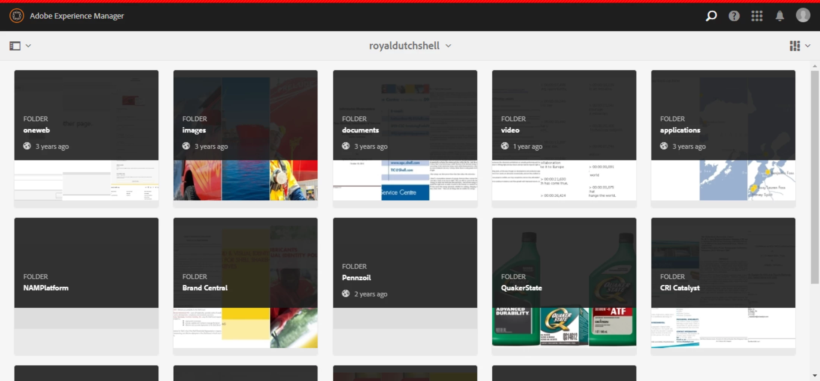Viewport: 820px width, 381px height.
Task: Open notifications bell icon
Action: coord(780,16)
